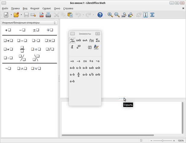Toggle the formula cursor
Screen dimensions: 186x143
[146, 15]
